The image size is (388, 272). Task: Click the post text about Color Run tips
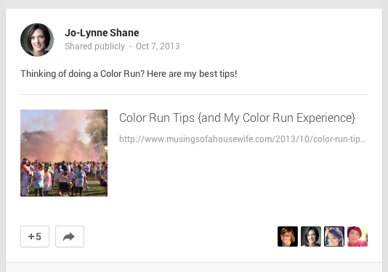129,74
